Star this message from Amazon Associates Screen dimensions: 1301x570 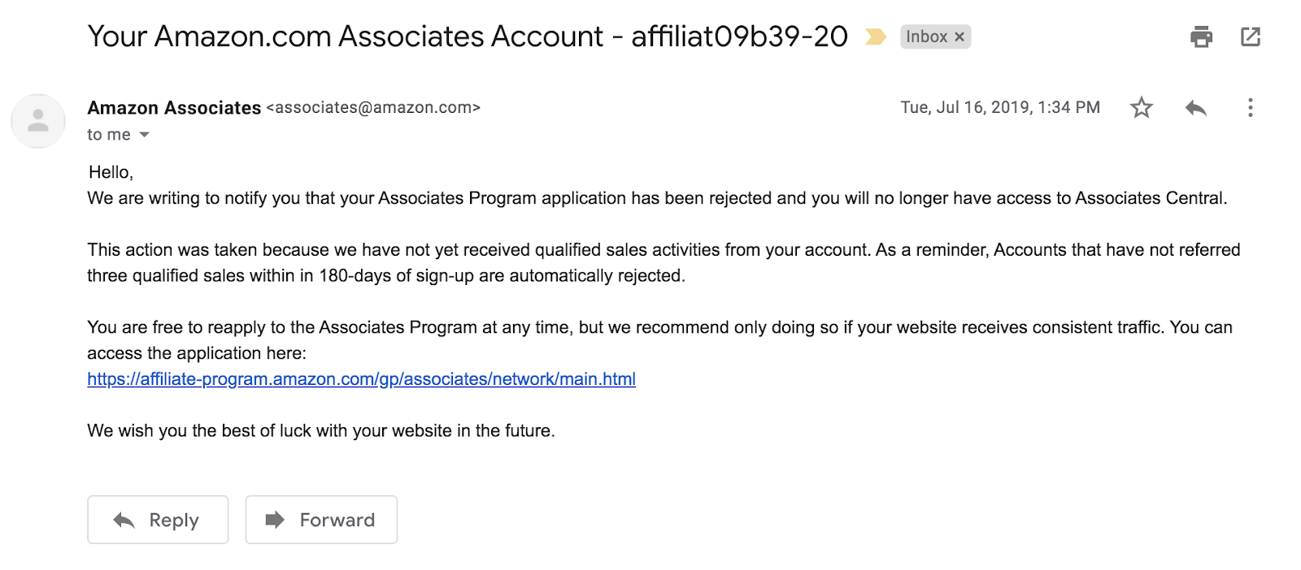(x=1142, y=108)
